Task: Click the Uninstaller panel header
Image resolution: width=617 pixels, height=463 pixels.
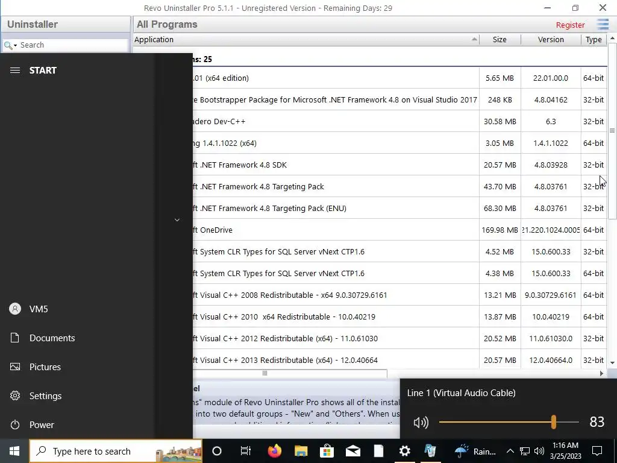Action: pyautogui.click(x=65, y=24)
